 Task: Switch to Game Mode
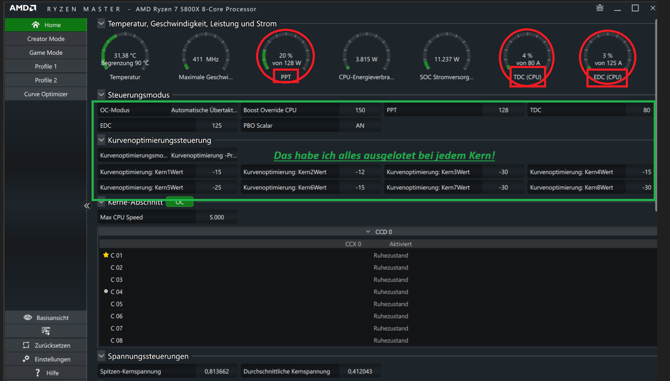pos(46,53)
